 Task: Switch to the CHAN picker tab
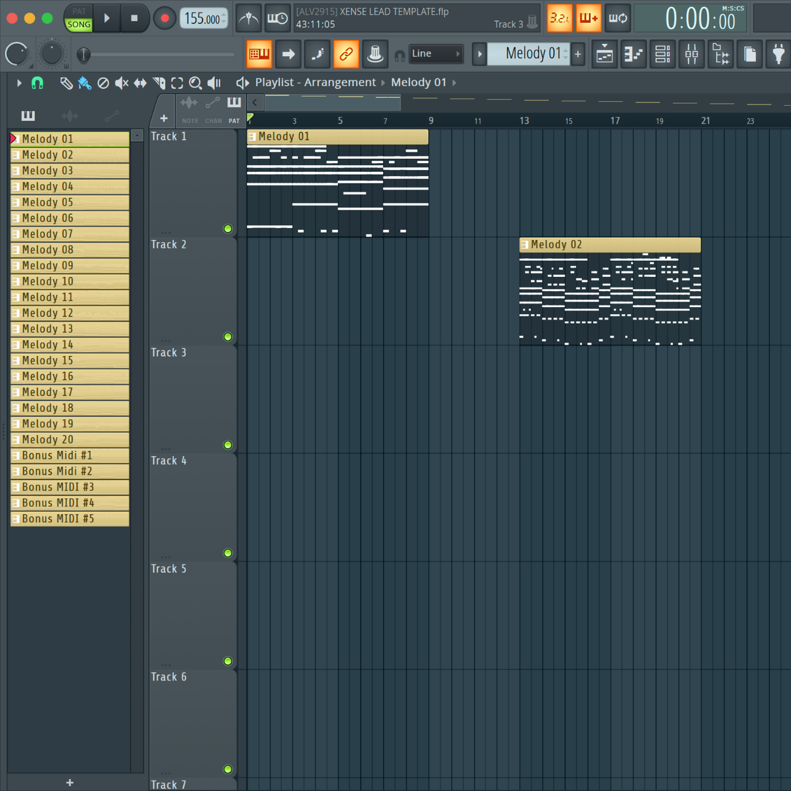[213, 111]
